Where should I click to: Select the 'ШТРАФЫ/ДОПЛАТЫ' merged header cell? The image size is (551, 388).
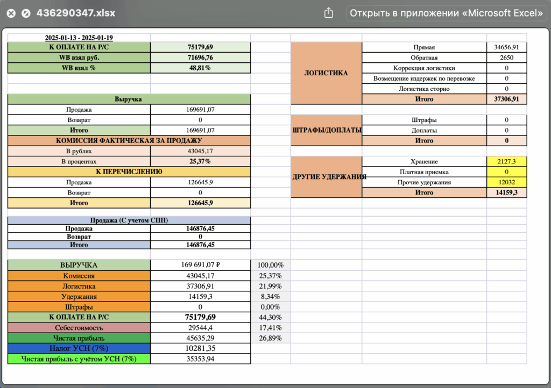(327, 130)
